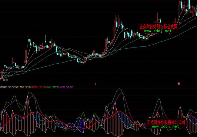Viewport: 197px width, 137px height.
Task: Click the up arrow beside PDI value
Action: 19,87
